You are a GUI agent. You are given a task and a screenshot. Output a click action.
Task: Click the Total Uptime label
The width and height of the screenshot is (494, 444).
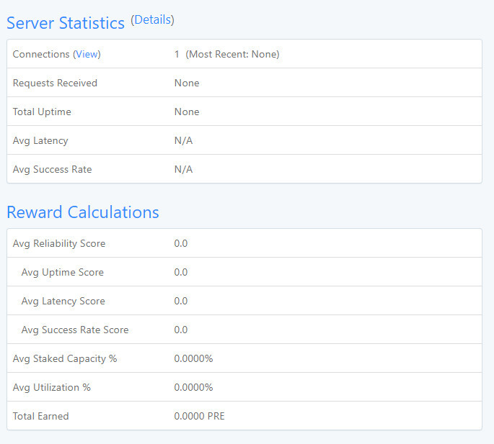click(42, 112)
